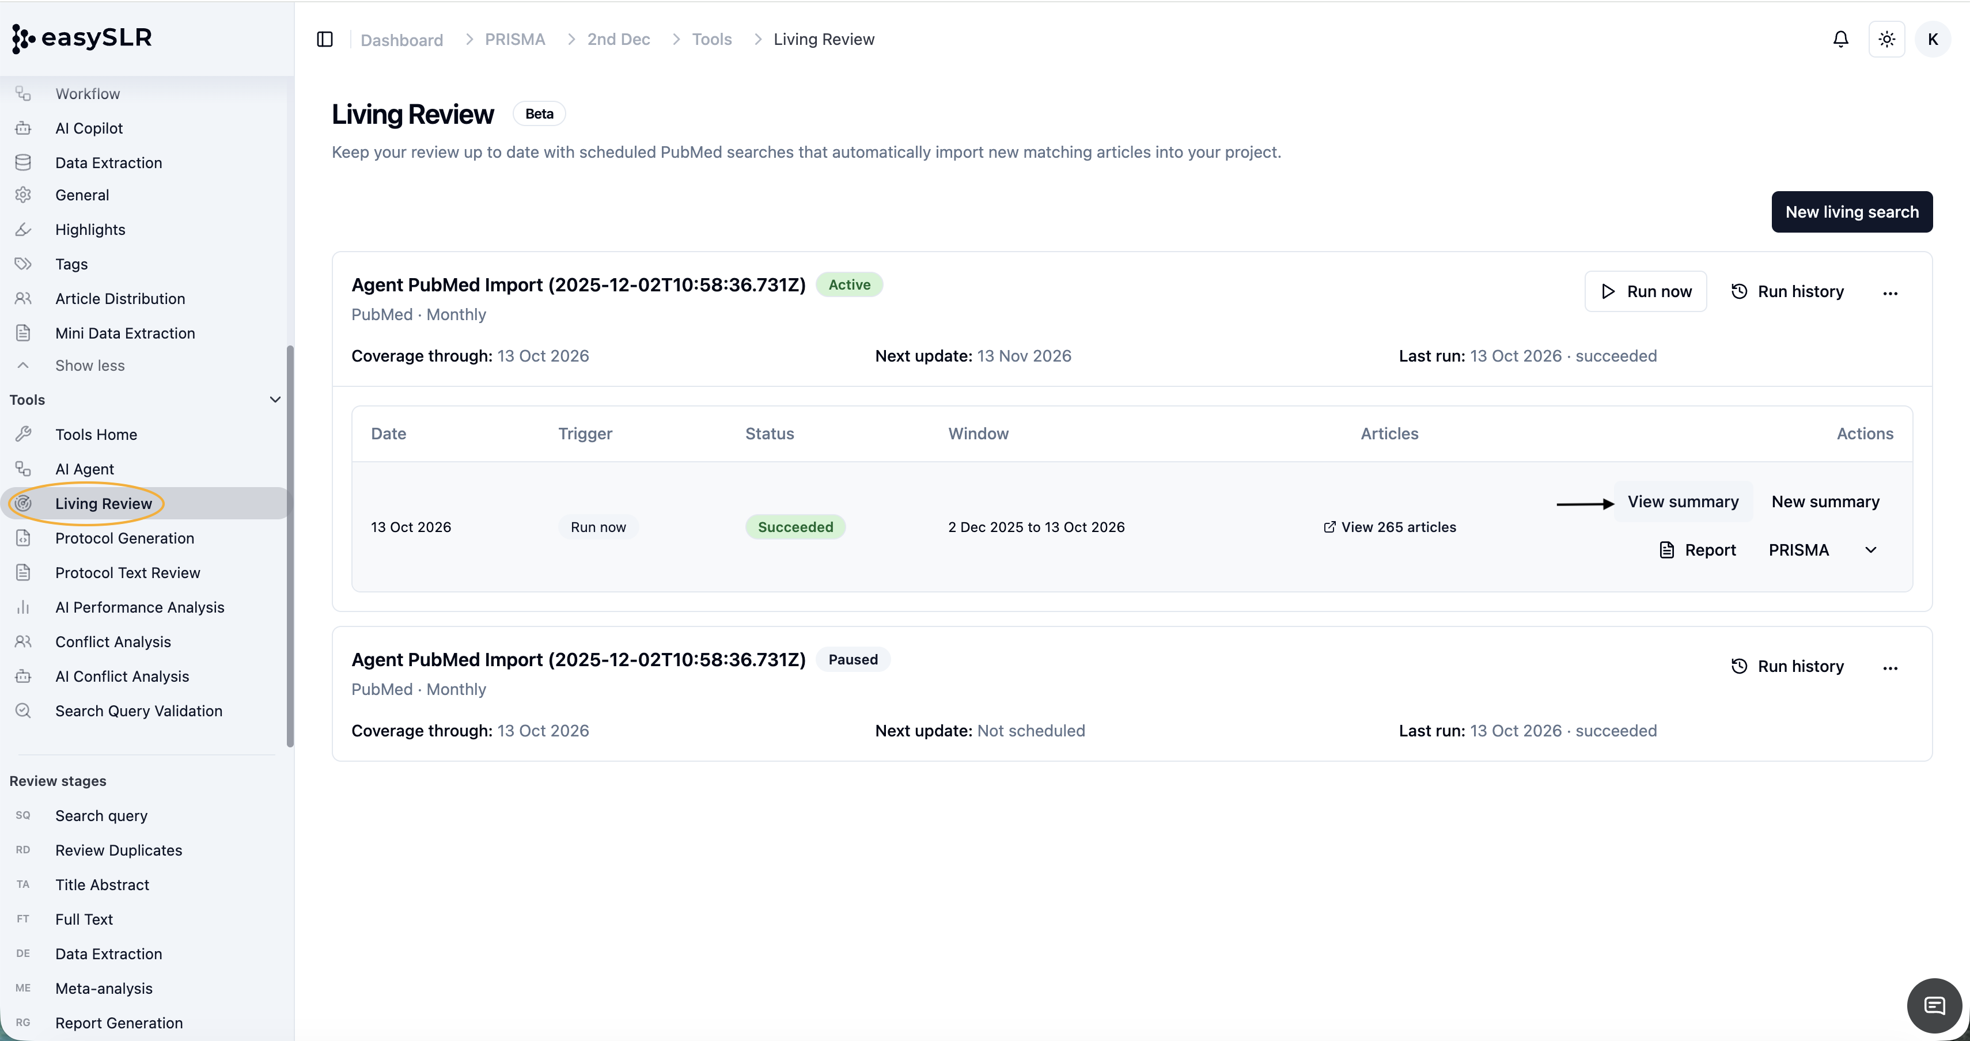The height and width of the screenshot is (1041, 1970).
Task: Switch theme with the sun icon
Action: (x=1886, y=39)
